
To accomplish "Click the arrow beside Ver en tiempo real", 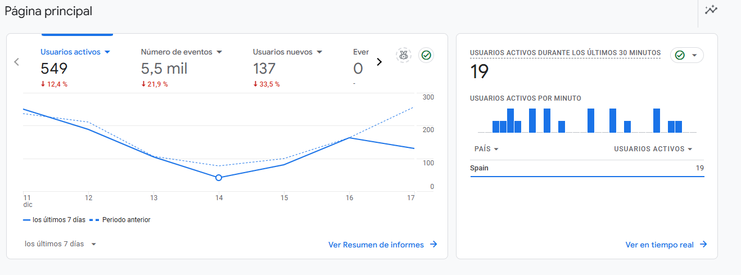I will 703,245.
